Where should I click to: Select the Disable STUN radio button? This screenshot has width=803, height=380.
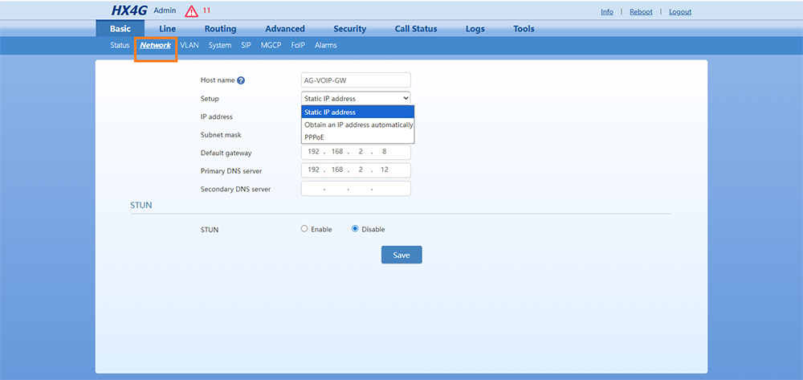[x=355, y=229]
